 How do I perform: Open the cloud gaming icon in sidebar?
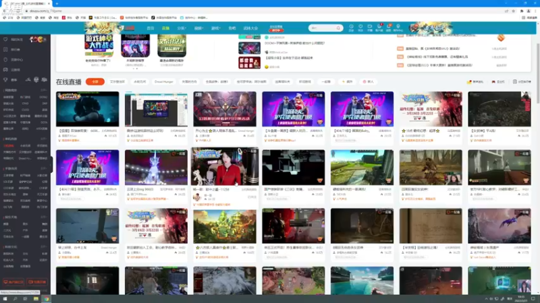click(x=5, y=69)
